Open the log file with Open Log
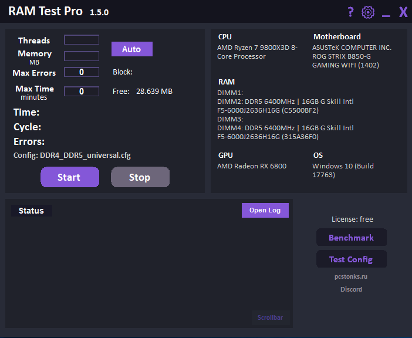The width and height of the screenshot is (412, 338). [265, 210]
